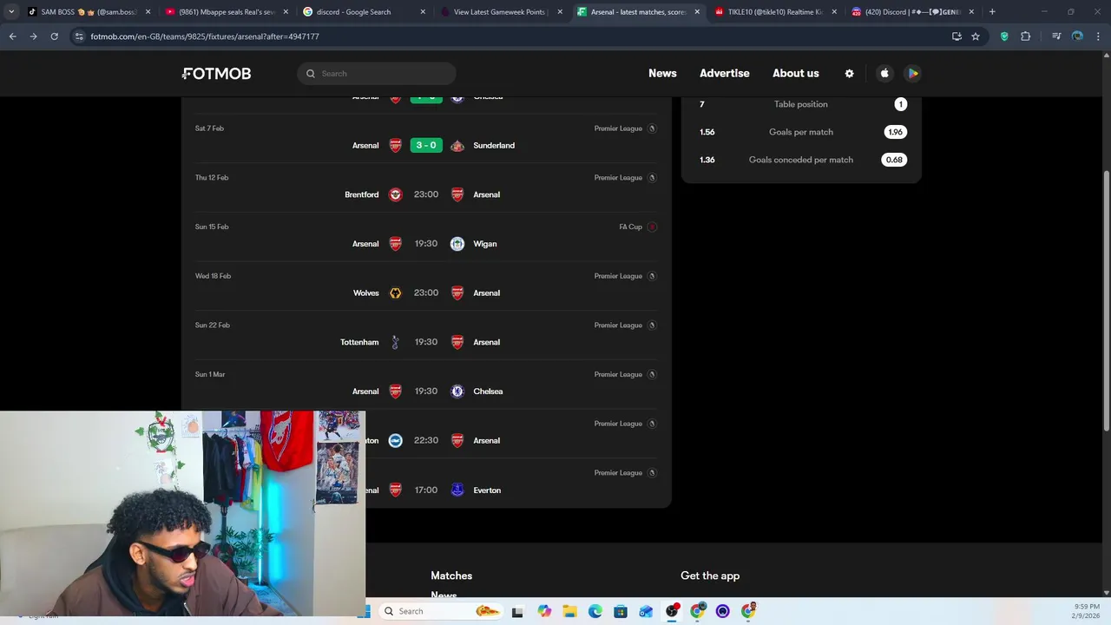Open Microsoft Edge from the taskbar

click(x=595, y=611)
